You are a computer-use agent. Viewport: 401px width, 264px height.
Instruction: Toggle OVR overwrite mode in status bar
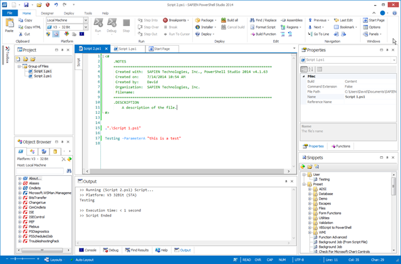pos(258,260)
